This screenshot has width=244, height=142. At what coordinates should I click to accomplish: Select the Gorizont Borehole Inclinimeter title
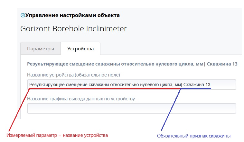click(x=74, y=28)
